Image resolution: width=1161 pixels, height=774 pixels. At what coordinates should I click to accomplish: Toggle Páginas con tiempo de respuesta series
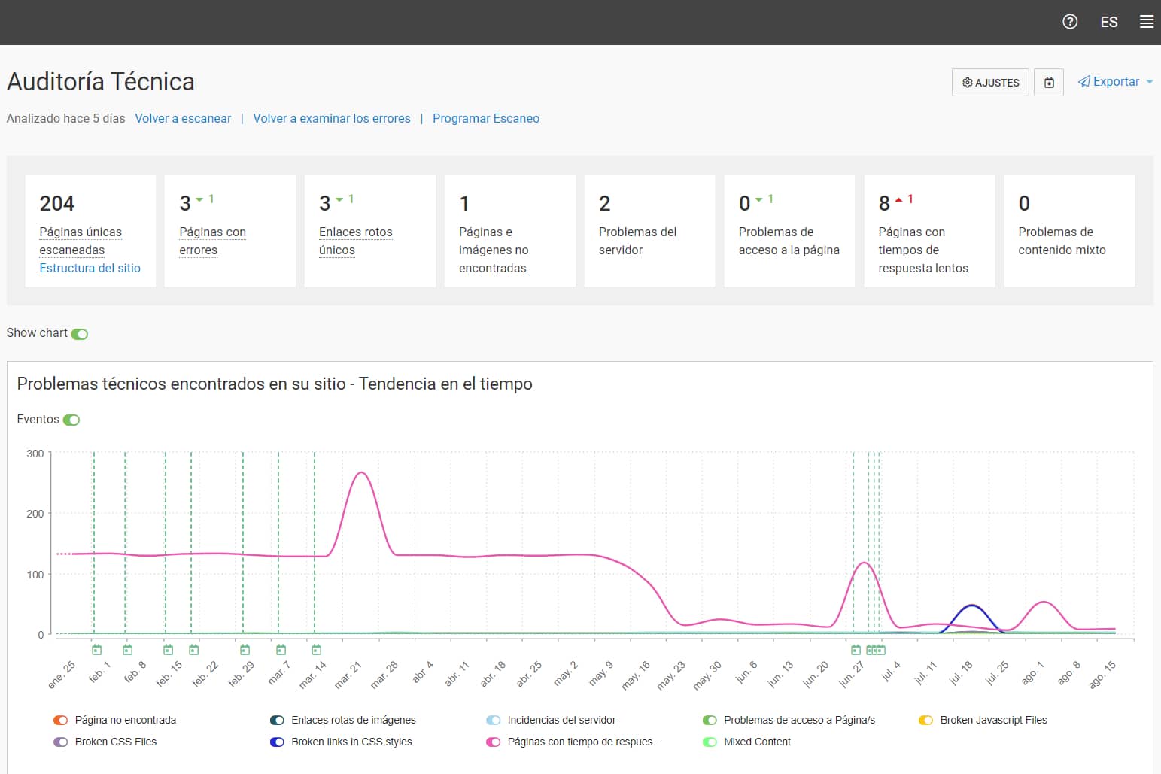coord(494,742)
